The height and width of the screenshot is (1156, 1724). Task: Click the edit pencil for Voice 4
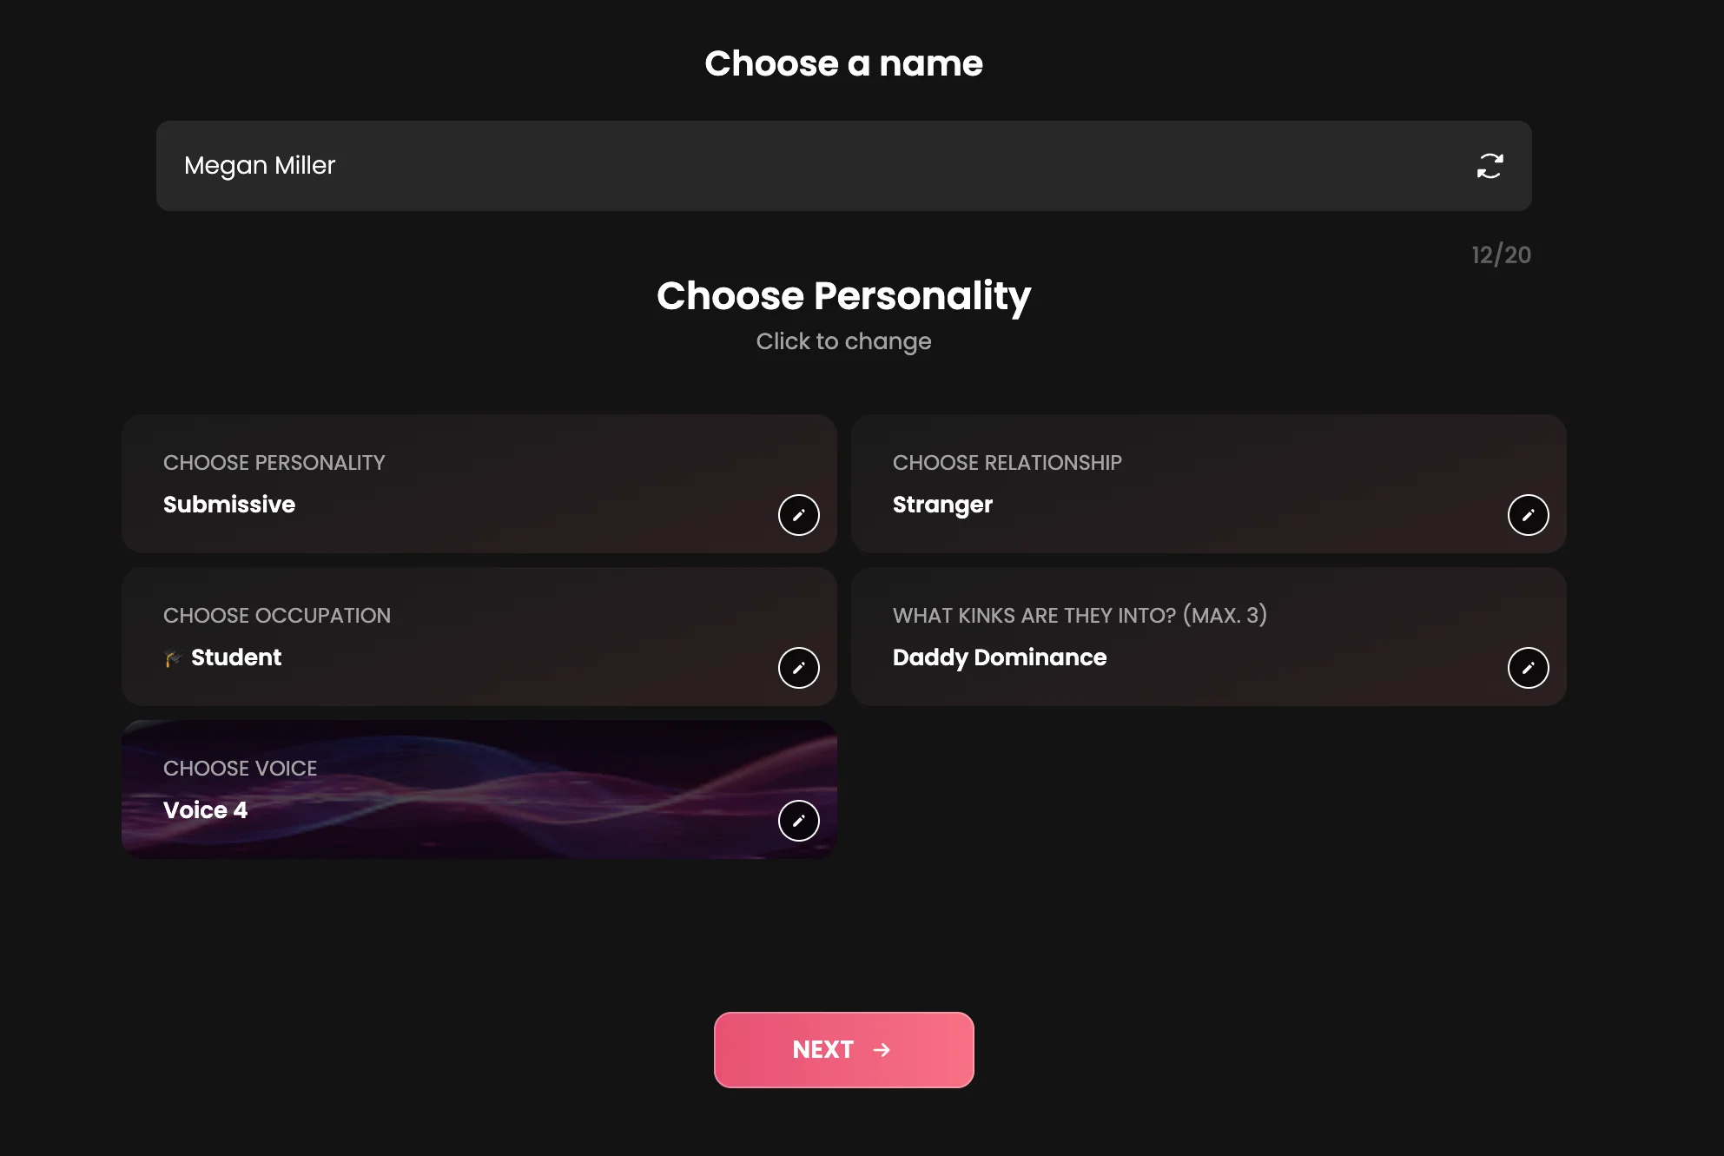pyautogui.click(x=798, y=820)
